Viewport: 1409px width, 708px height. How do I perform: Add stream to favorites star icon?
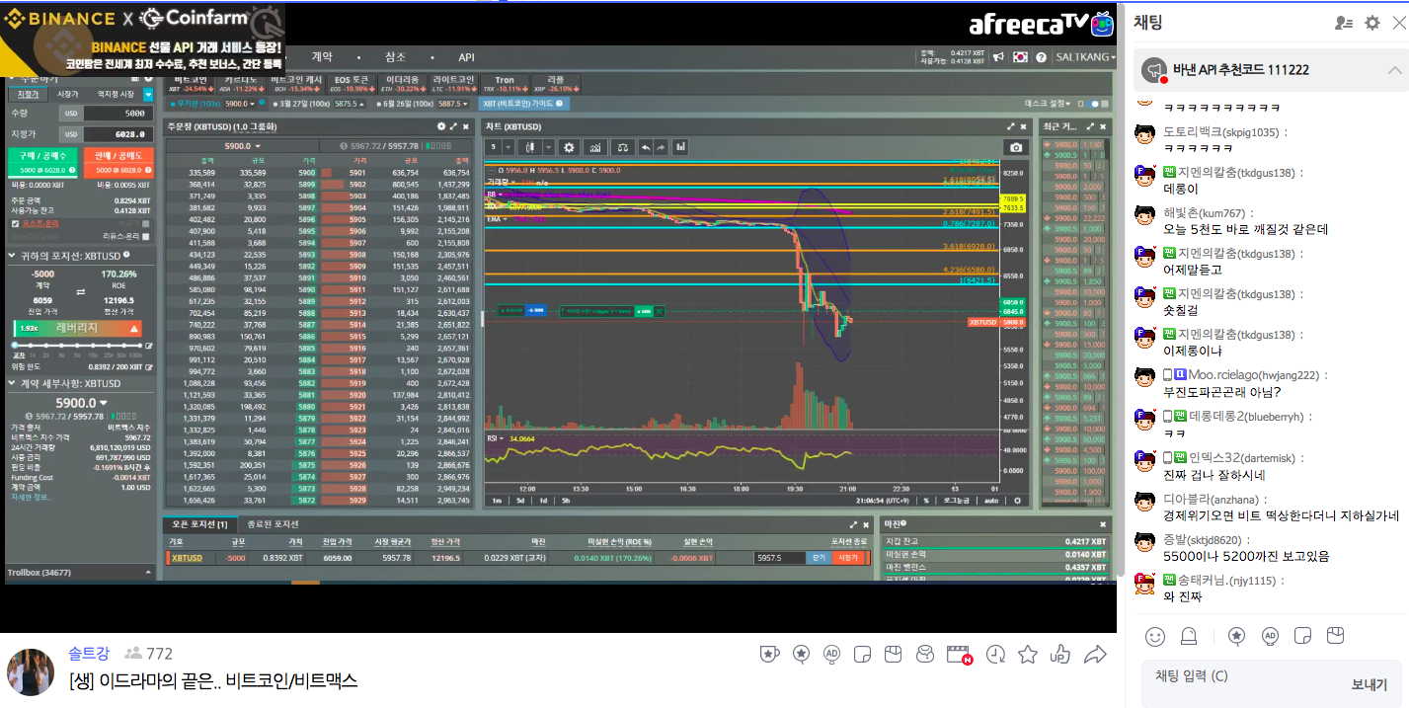pos(1028,654)
